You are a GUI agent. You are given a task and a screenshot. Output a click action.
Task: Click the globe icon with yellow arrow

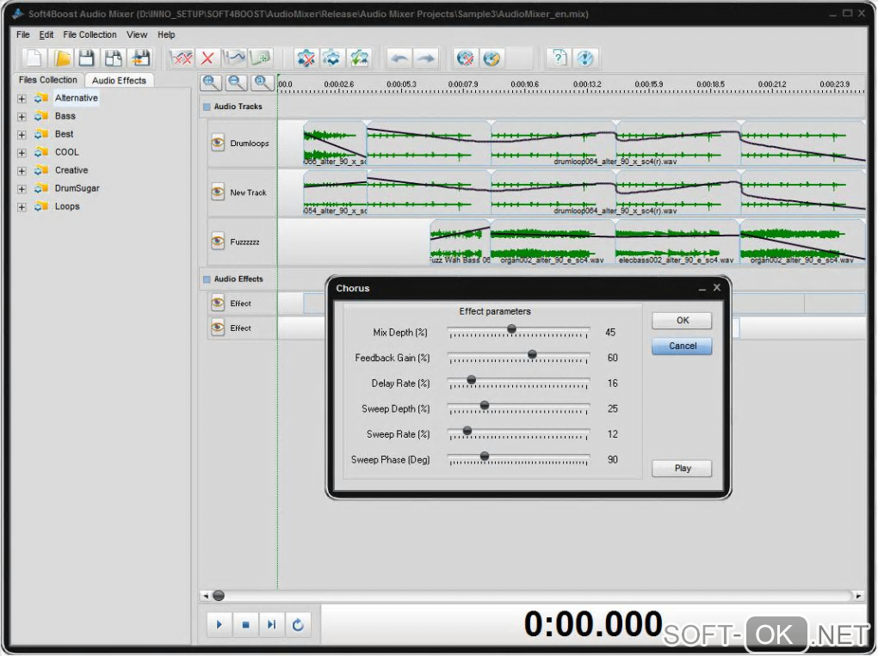492,58
